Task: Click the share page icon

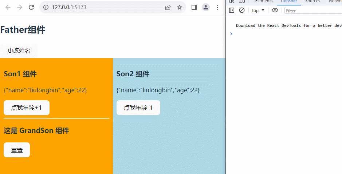Action: coord(168,7)
